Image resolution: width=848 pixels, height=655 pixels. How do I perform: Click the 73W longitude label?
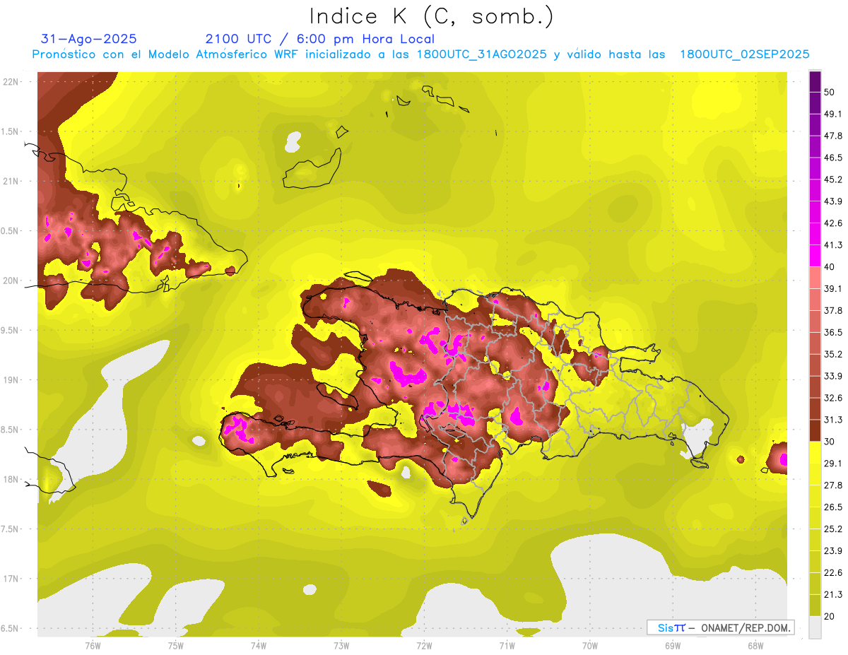pos(341,646)
